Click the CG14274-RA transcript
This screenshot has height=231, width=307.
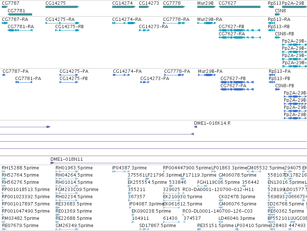pyautogui.click(x=124, y=23)
